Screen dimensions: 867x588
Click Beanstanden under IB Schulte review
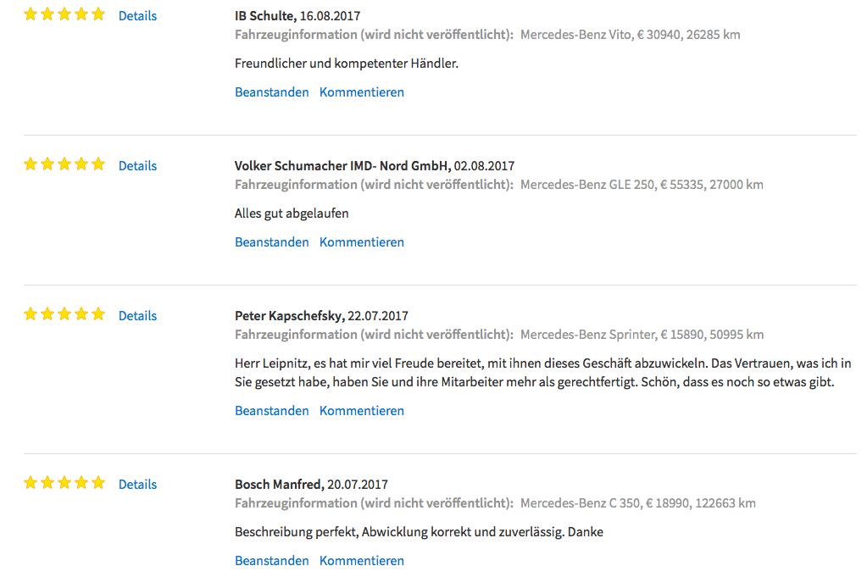(x=271, y=92)
